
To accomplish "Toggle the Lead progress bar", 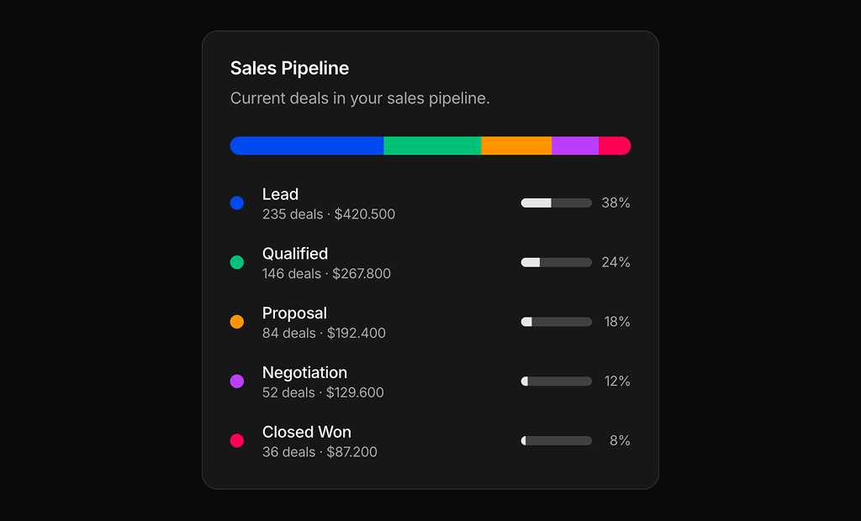I will tap(556, 203).
